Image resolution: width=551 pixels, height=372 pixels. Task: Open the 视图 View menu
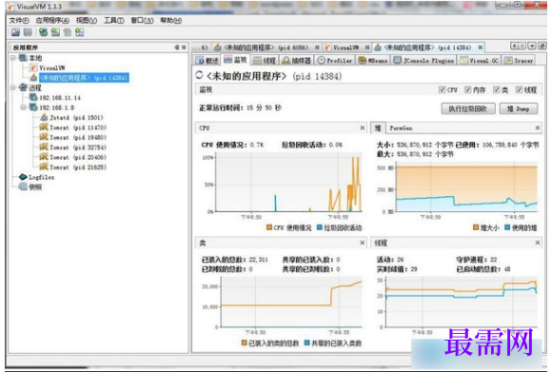tap(87, 20)
